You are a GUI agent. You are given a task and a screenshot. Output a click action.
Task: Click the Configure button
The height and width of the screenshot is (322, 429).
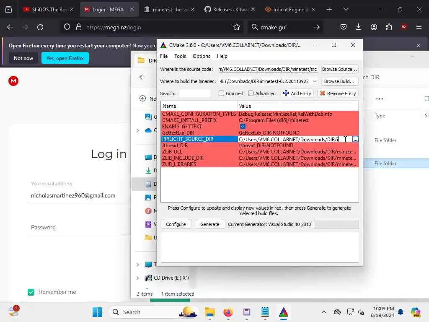coord(176,224)
